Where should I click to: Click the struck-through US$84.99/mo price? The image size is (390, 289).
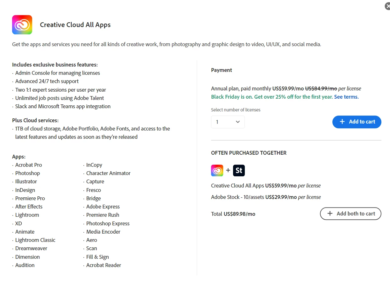(321, 88)
